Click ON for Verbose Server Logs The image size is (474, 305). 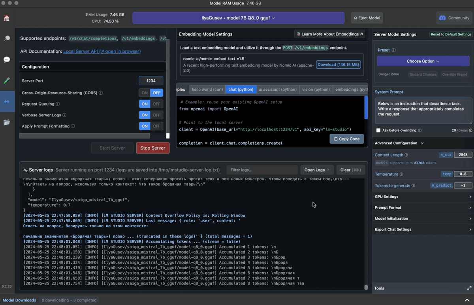click(145, 115)
